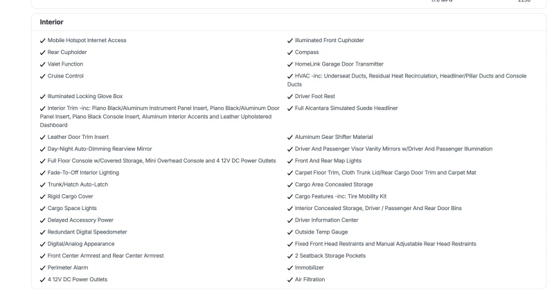
Task: Click the checkmark beside Cruise Control
Action: [43, 75]
